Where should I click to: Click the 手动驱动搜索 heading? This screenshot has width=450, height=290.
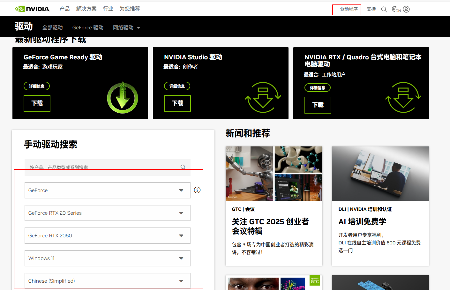[x=51, y=145]
